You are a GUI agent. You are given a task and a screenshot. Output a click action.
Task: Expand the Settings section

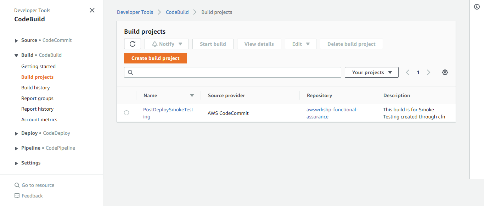pos(16,163)
